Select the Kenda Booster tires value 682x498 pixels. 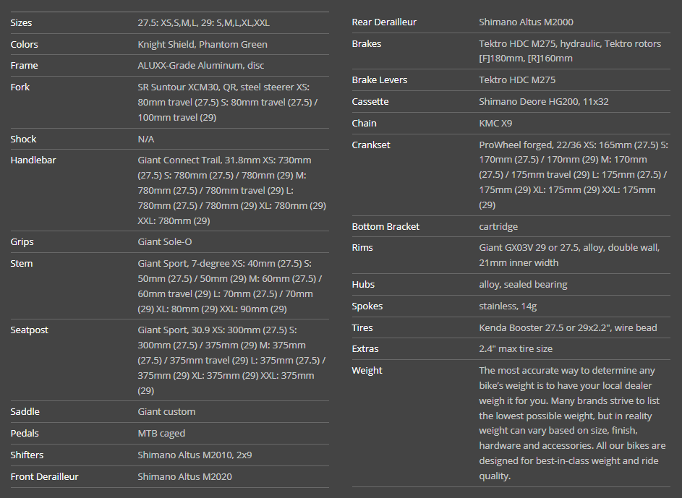click(568, 328)
